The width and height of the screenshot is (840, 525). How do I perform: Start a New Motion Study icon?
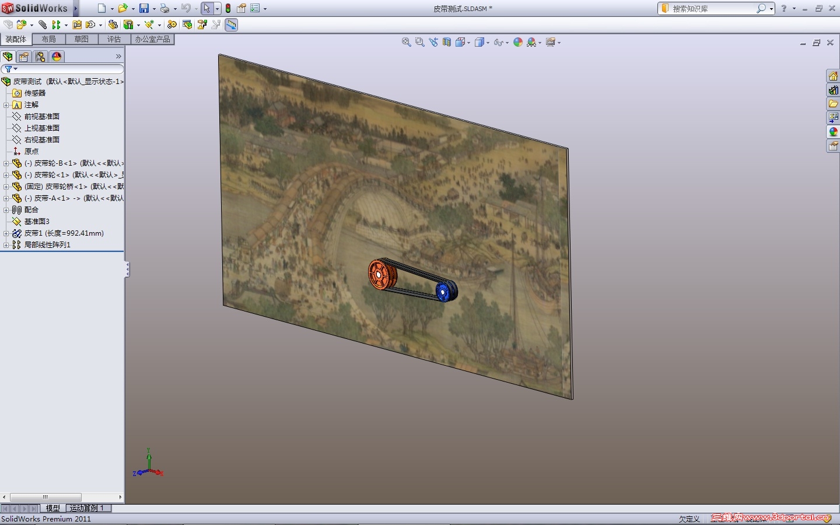click(171, 24)
